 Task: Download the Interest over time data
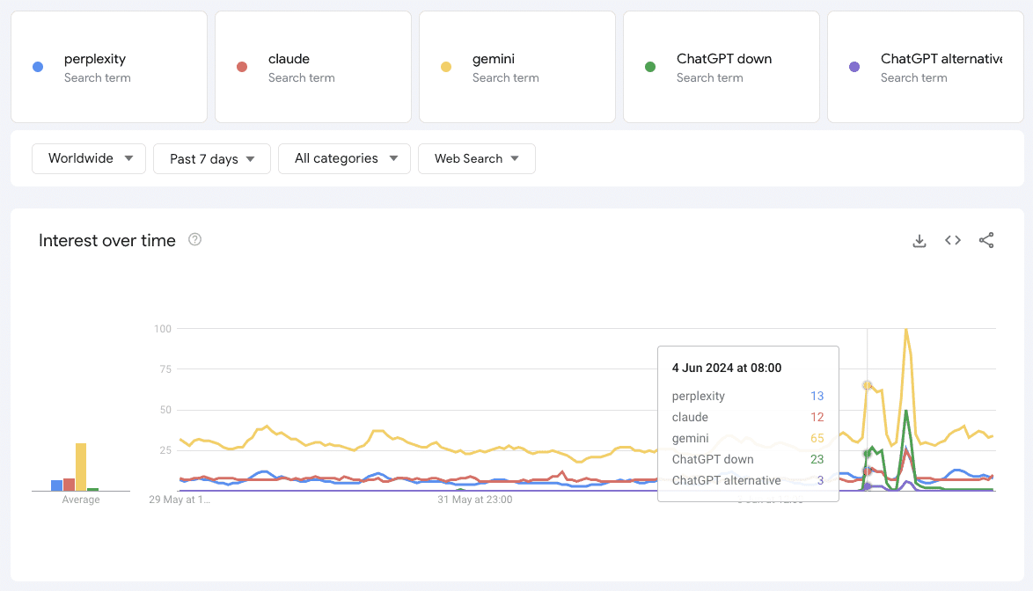[919, 241]
